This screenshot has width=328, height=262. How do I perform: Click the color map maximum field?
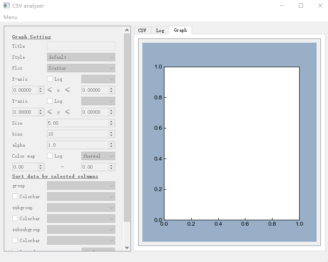point(95,167)
